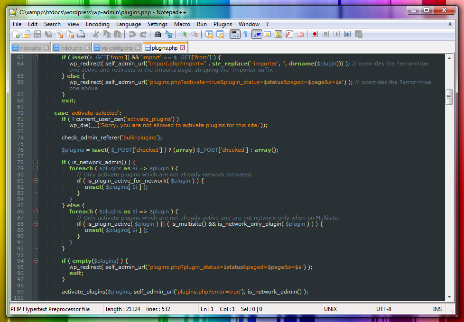Close the plugins.php tab
Screen dimensions: 464x322
coord(183,47)
